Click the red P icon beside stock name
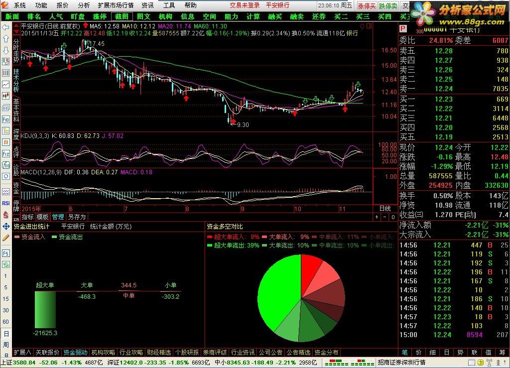 [x=403, y=28]
